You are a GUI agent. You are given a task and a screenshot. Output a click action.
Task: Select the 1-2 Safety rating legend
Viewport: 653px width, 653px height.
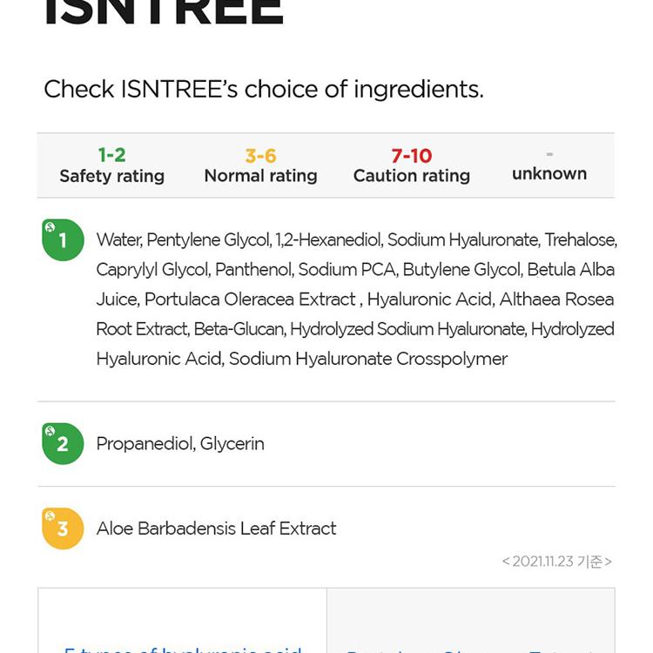tap(112, 165)
